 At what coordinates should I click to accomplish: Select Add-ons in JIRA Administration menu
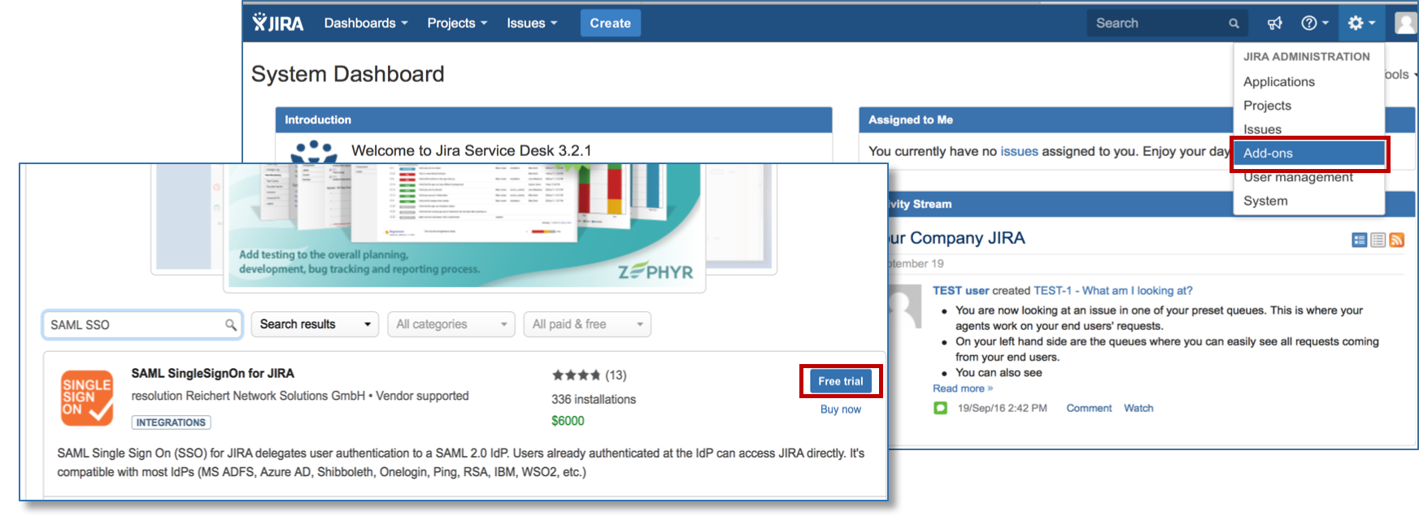[1308, 153]
